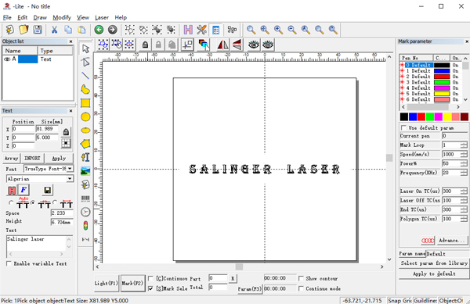Enable variable Text checkbox
This screenshot has height=304, width=470.
[x=9, y=263]
